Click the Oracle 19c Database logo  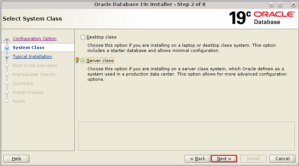[262, 18]
